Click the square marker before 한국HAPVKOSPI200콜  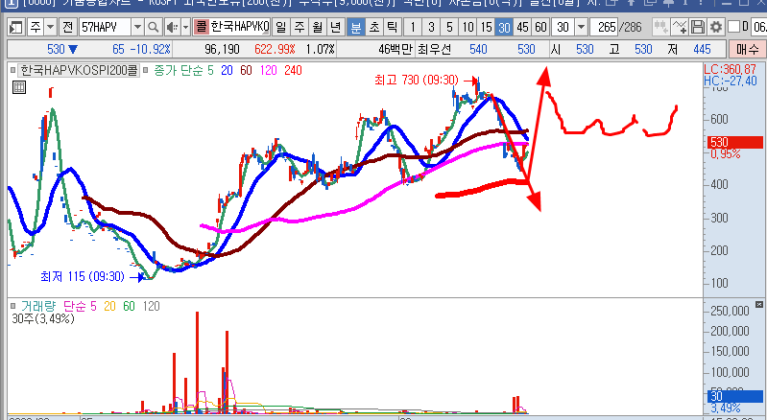(12, 70)
